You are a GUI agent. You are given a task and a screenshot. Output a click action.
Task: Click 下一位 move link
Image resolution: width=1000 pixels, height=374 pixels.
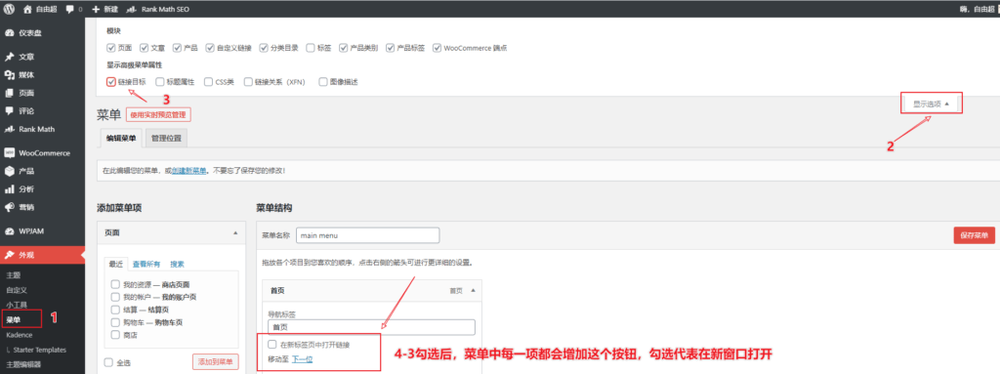[x=303, y=360]
